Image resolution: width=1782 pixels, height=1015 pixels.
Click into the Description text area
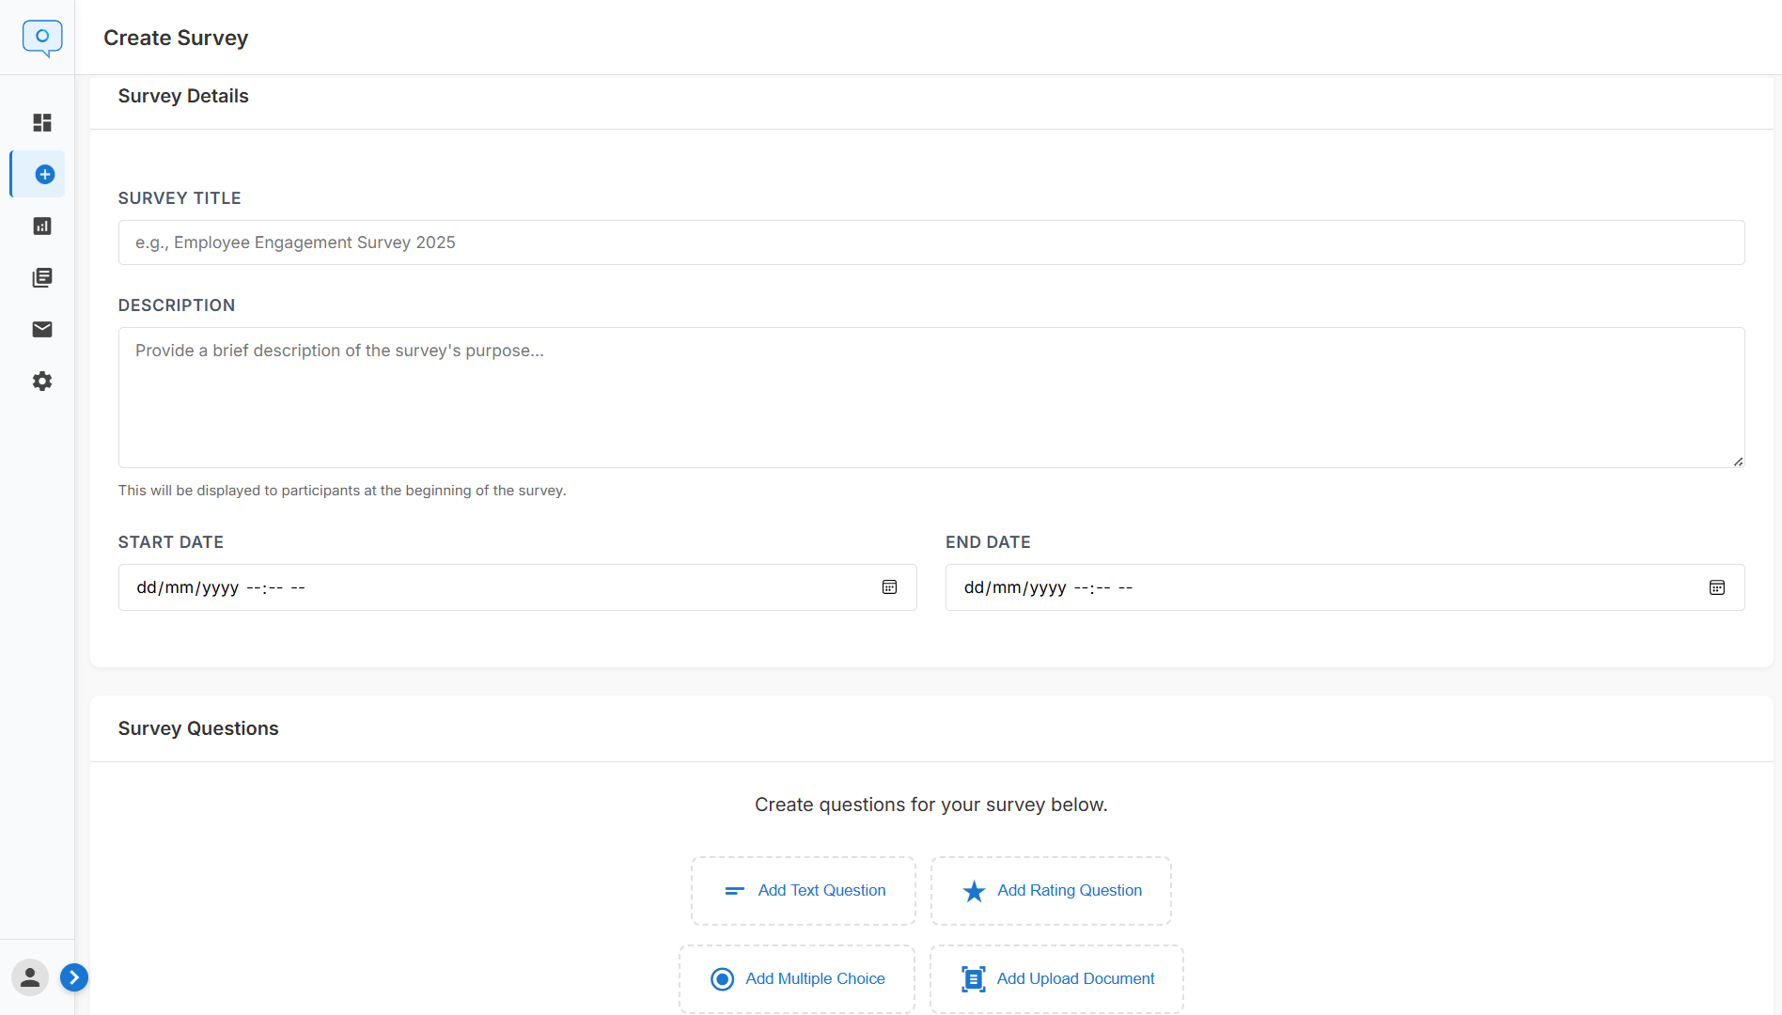point(930,397)
